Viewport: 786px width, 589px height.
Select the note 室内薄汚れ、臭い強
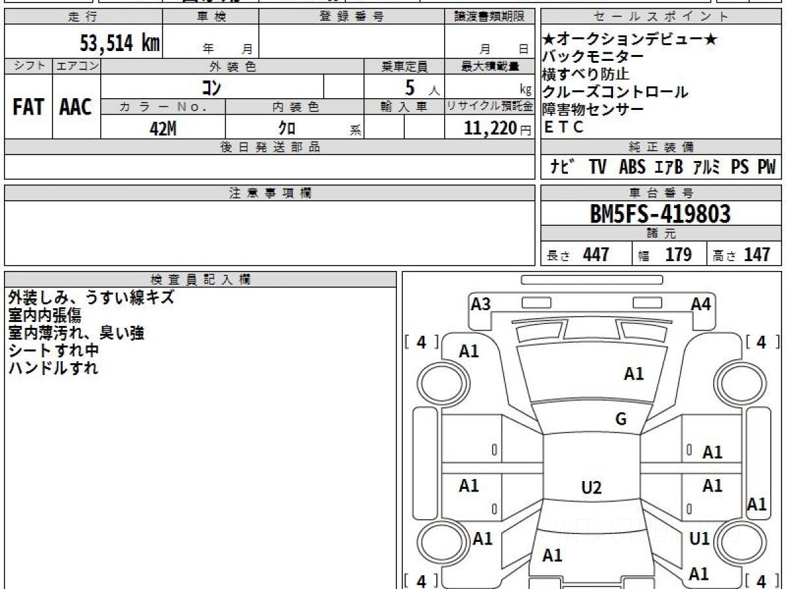coord(76,333)
